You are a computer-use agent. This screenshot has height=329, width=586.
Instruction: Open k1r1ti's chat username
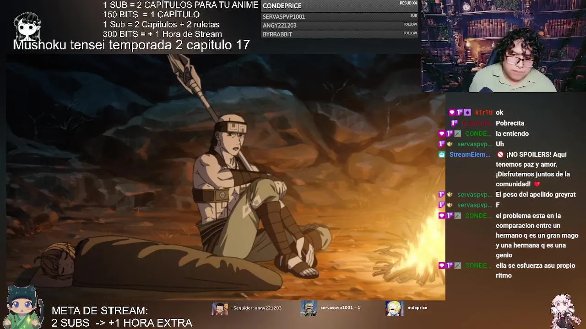click(x=483, y=112)
